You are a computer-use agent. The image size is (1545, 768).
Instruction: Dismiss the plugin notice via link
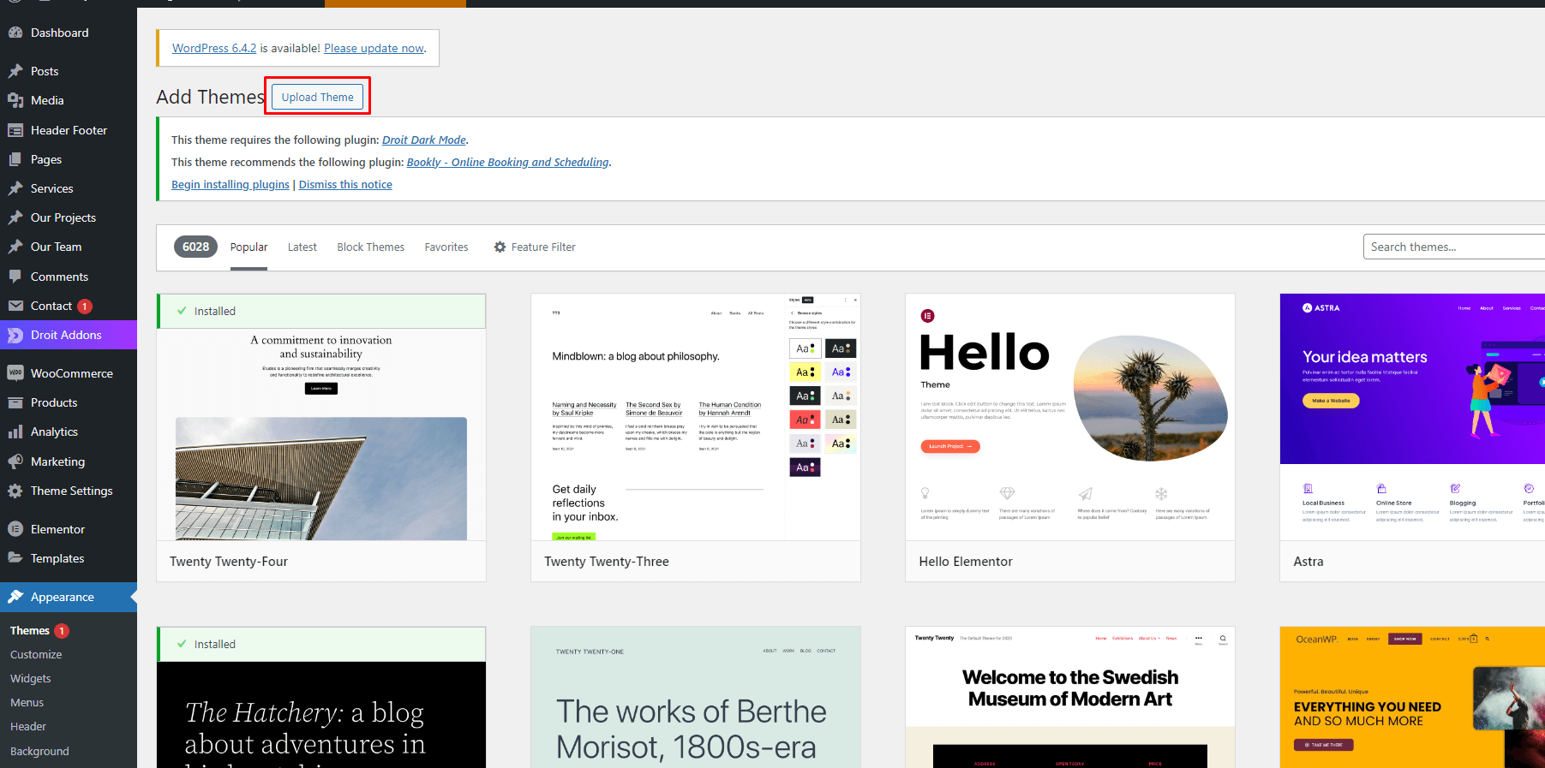[x=345, y=185]
